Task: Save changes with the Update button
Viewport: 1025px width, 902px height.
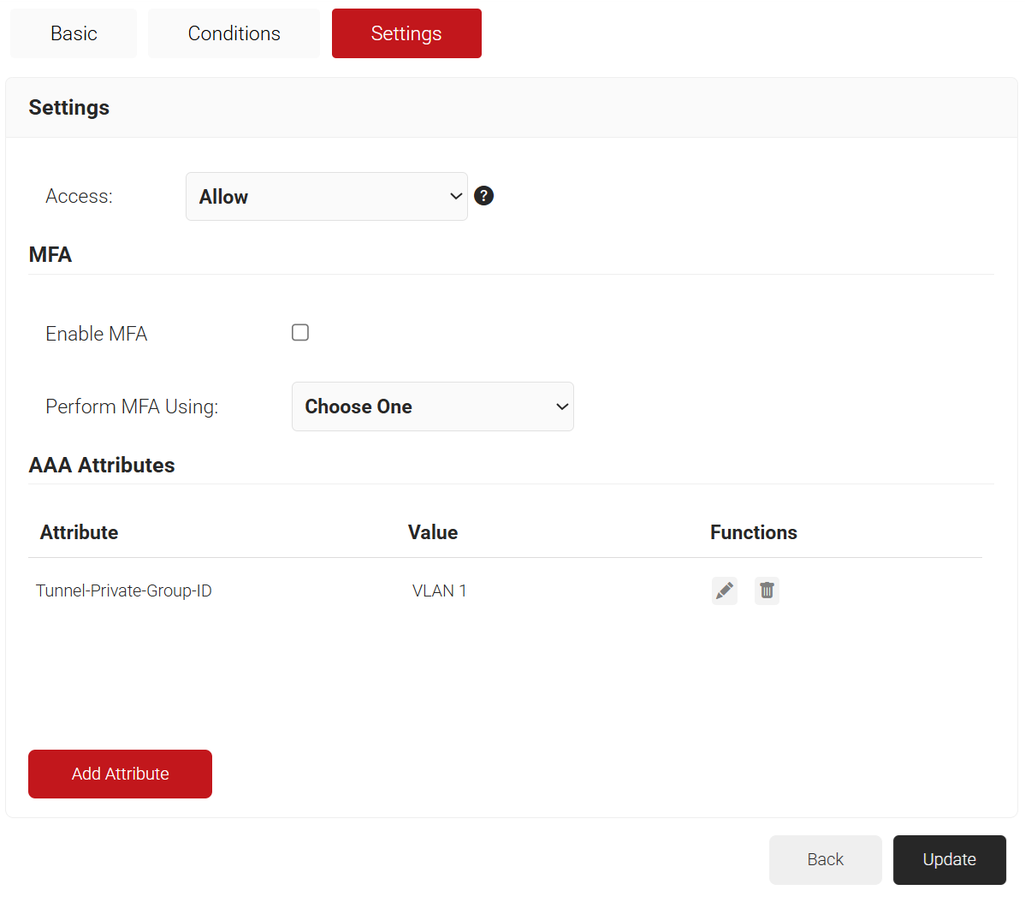Action: 949,859
